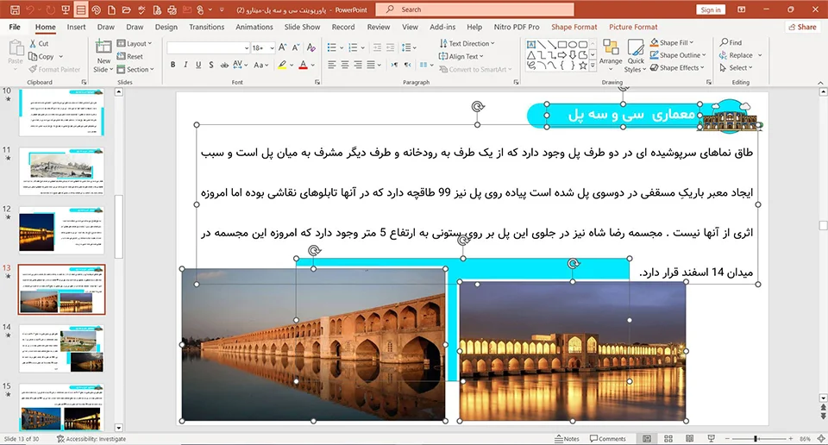The width and height of the screenshot is (828, 445).
Task: Select slide 14 thumbnail
Action: pyautogui.click(x=61, y=348)
